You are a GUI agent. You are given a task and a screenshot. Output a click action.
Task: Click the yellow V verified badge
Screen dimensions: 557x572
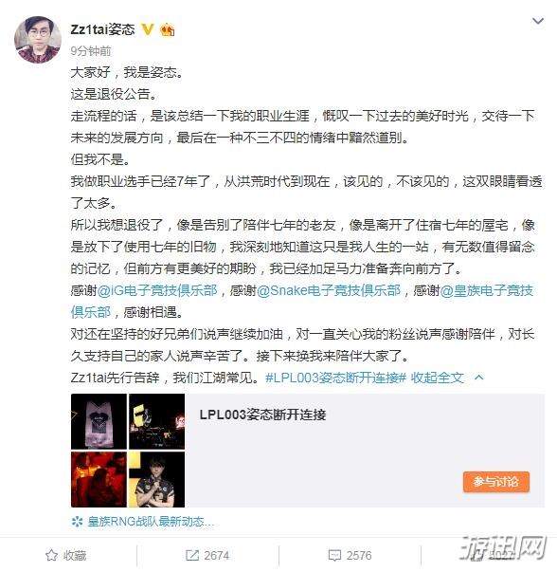pos(147,29)
